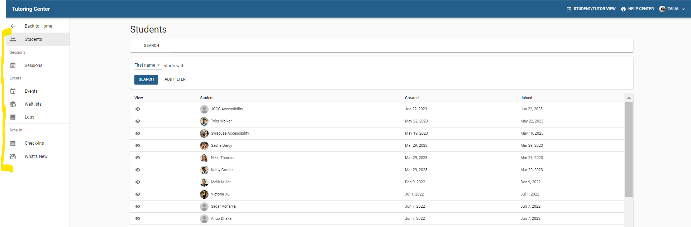The width and height of the screenshot is (691, 227).
Task: Click the What's New gift icon
Action: [13, 156]
